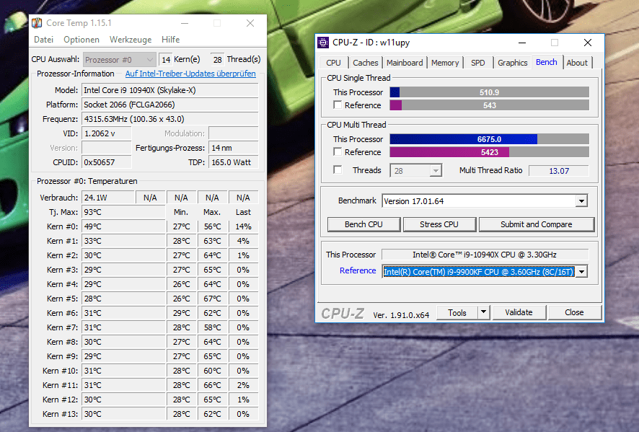639x432 pixels.
Task: Click the Thread(s) count field showing 28
Action: pos(217,60)
